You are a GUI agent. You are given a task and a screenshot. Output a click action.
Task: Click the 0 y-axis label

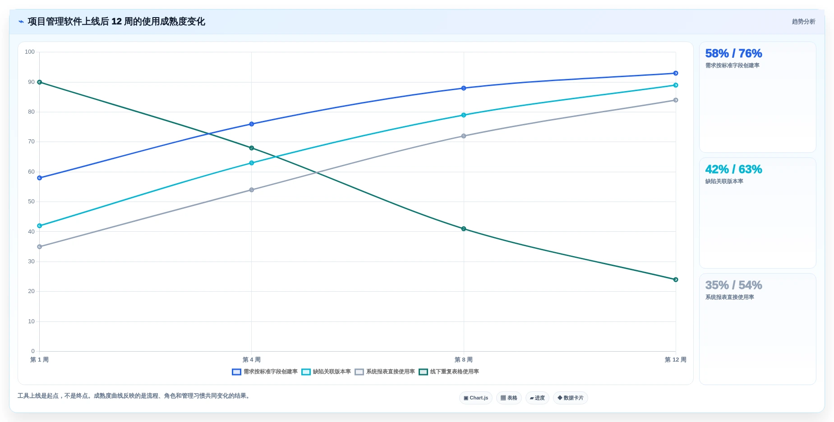pos(33,351)
